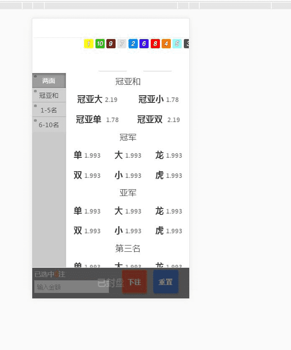
Task: Click the 已选中 注 selected count label
Action: point(50,274)
